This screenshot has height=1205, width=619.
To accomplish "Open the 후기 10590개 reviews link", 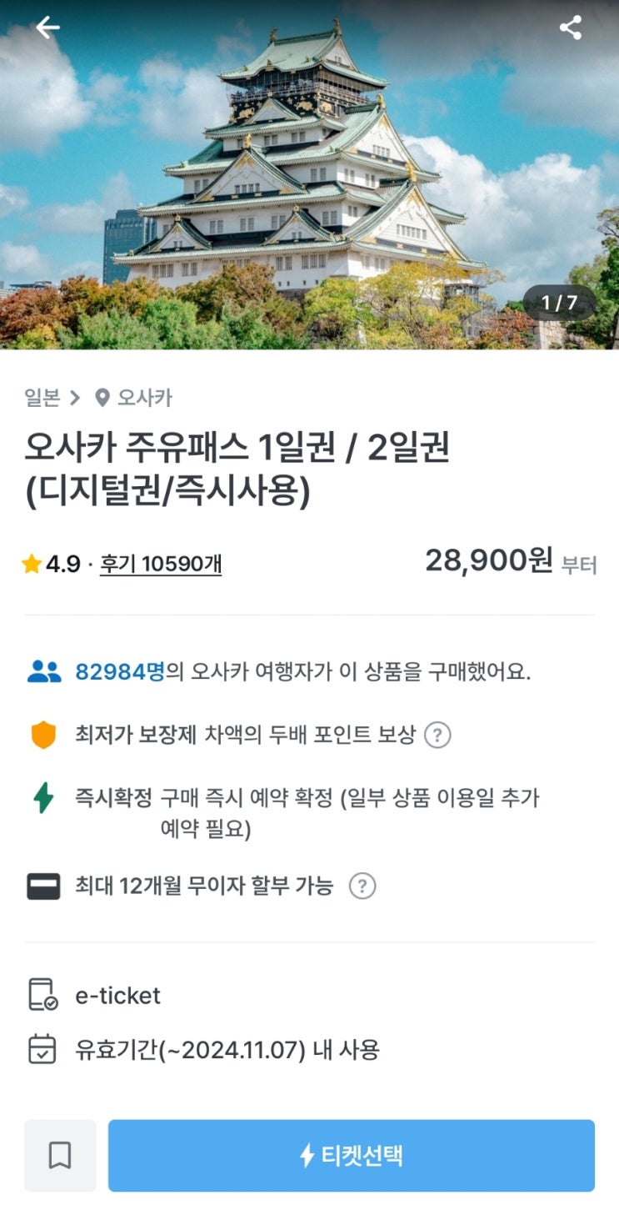I will coord(161,565).
